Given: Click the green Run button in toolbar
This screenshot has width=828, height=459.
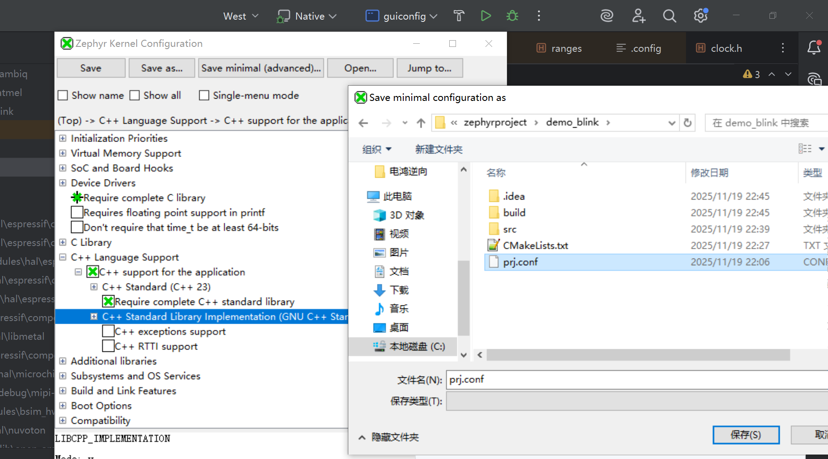Looking at the screenshot, I should 485,16.
